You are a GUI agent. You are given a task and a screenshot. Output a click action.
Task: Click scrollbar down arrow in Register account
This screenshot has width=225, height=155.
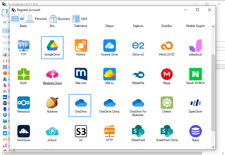point(213,147)
